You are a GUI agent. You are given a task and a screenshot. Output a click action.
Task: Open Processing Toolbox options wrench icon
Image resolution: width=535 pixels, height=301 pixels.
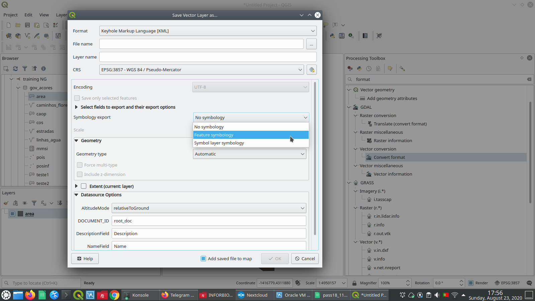point(402,69)
